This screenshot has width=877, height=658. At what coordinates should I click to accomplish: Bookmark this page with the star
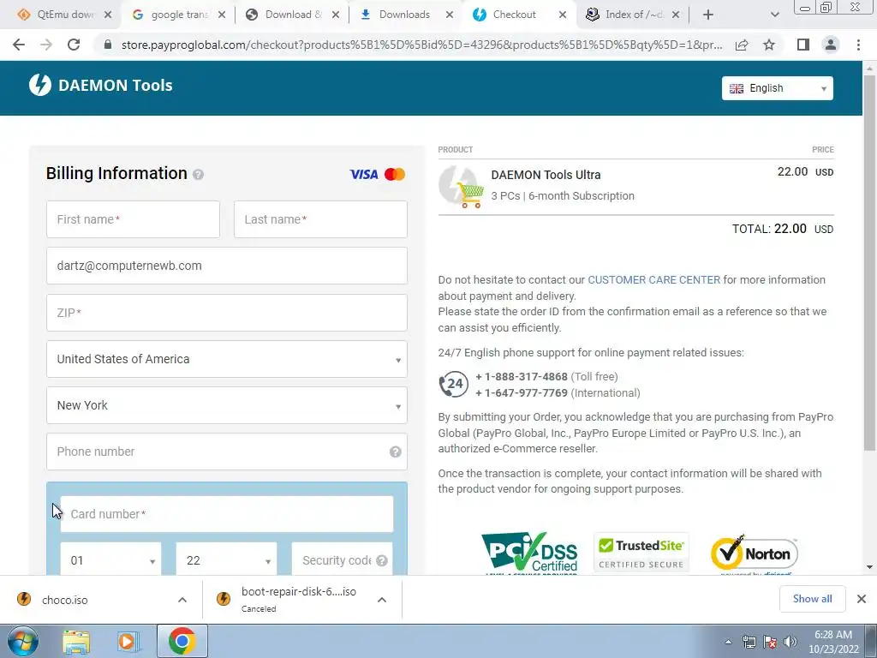click(769, 45)
